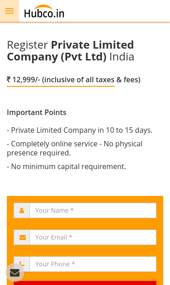Click the word India in the heading
Image resolution: width=170 pixels, height=285 pixels.
(x=122, y=57)
